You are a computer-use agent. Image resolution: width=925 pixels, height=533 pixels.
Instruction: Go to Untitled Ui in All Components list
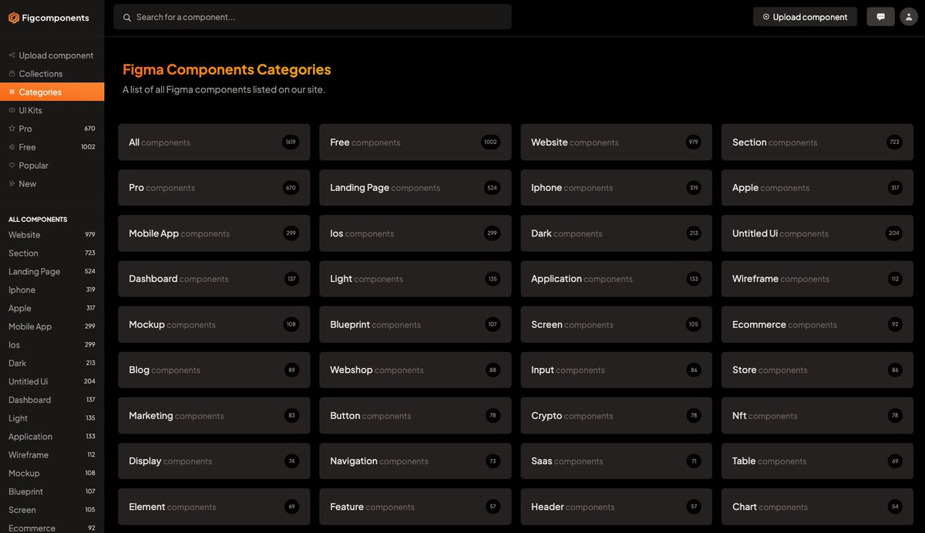tap(29, 381)
